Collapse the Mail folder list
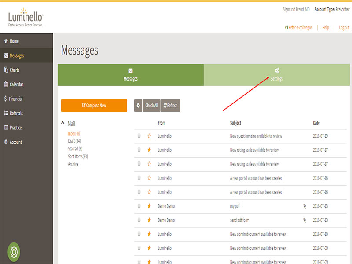This screenshot has height=264, width=352. click(63, 123)
